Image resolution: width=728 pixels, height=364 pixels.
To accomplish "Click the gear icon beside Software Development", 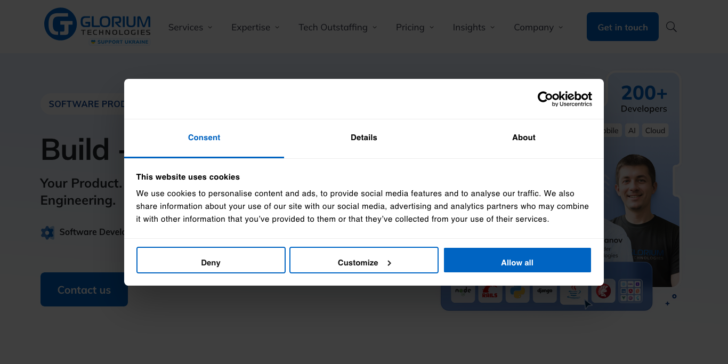I will [47, 232].
